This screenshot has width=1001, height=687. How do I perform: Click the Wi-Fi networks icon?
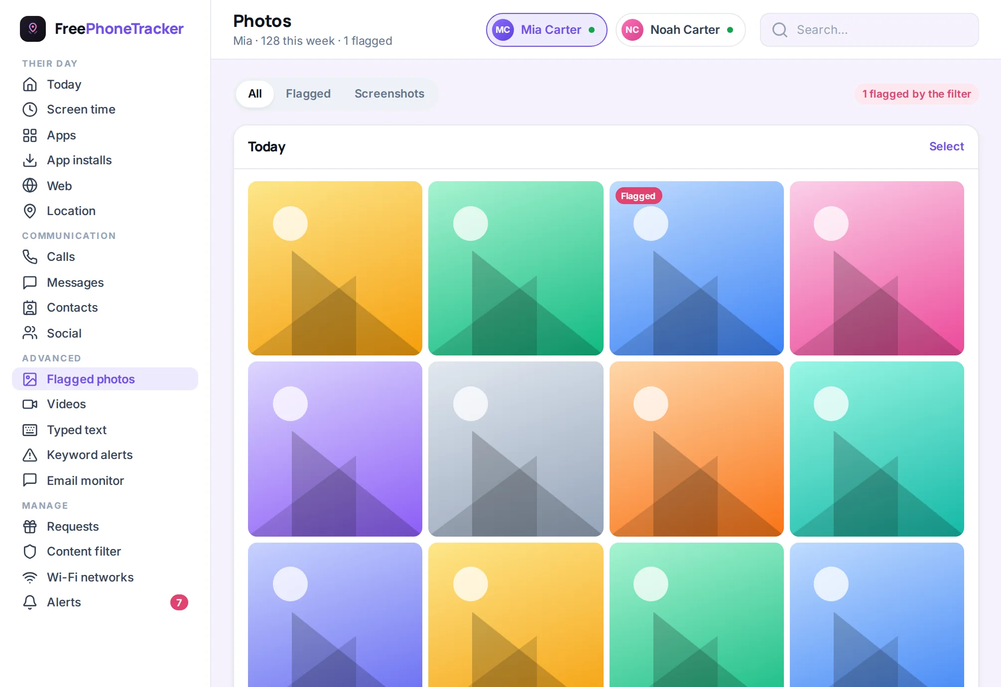pos(30,577)
